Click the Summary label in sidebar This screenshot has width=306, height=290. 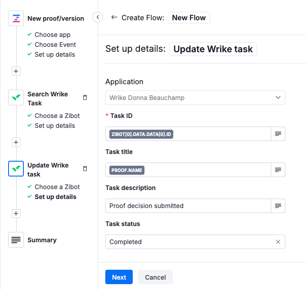[42, 240]
